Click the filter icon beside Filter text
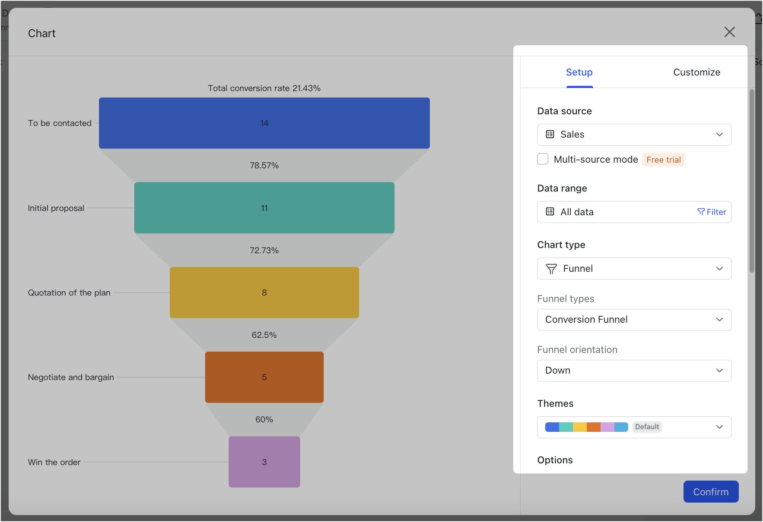Viewport: 763px width, 522px height. pos(700,212)
